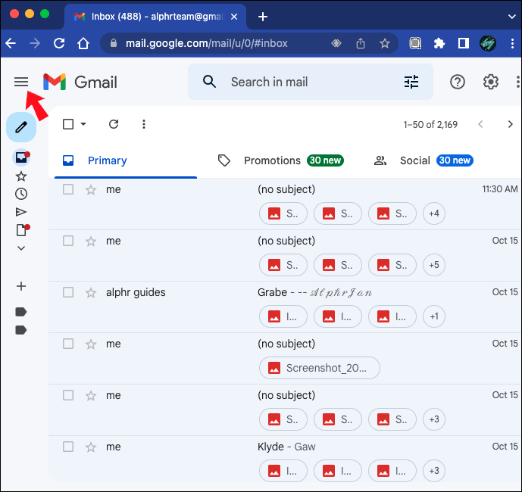Create new label plus icon in sidebar
522x492 pixels.
point(21,286)
